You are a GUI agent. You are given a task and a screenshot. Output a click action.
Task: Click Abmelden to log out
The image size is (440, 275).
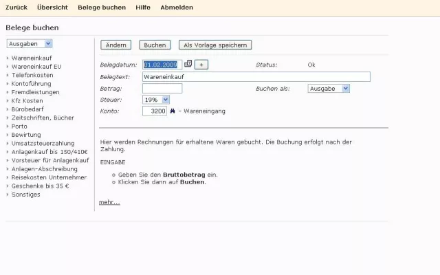177,8
